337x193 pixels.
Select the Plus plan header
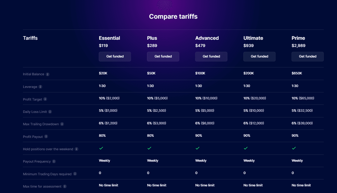[x=152, y=38]
